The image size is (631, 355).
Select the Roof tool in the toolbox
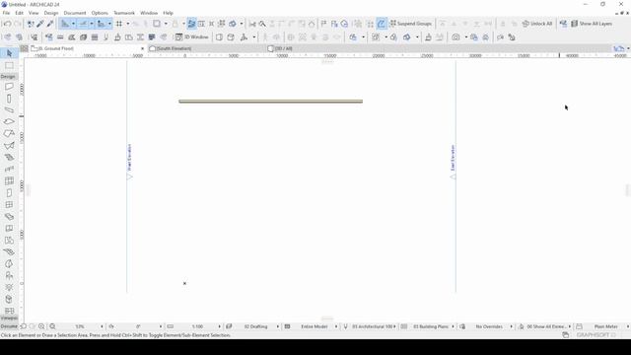click(x=9, y=133)
